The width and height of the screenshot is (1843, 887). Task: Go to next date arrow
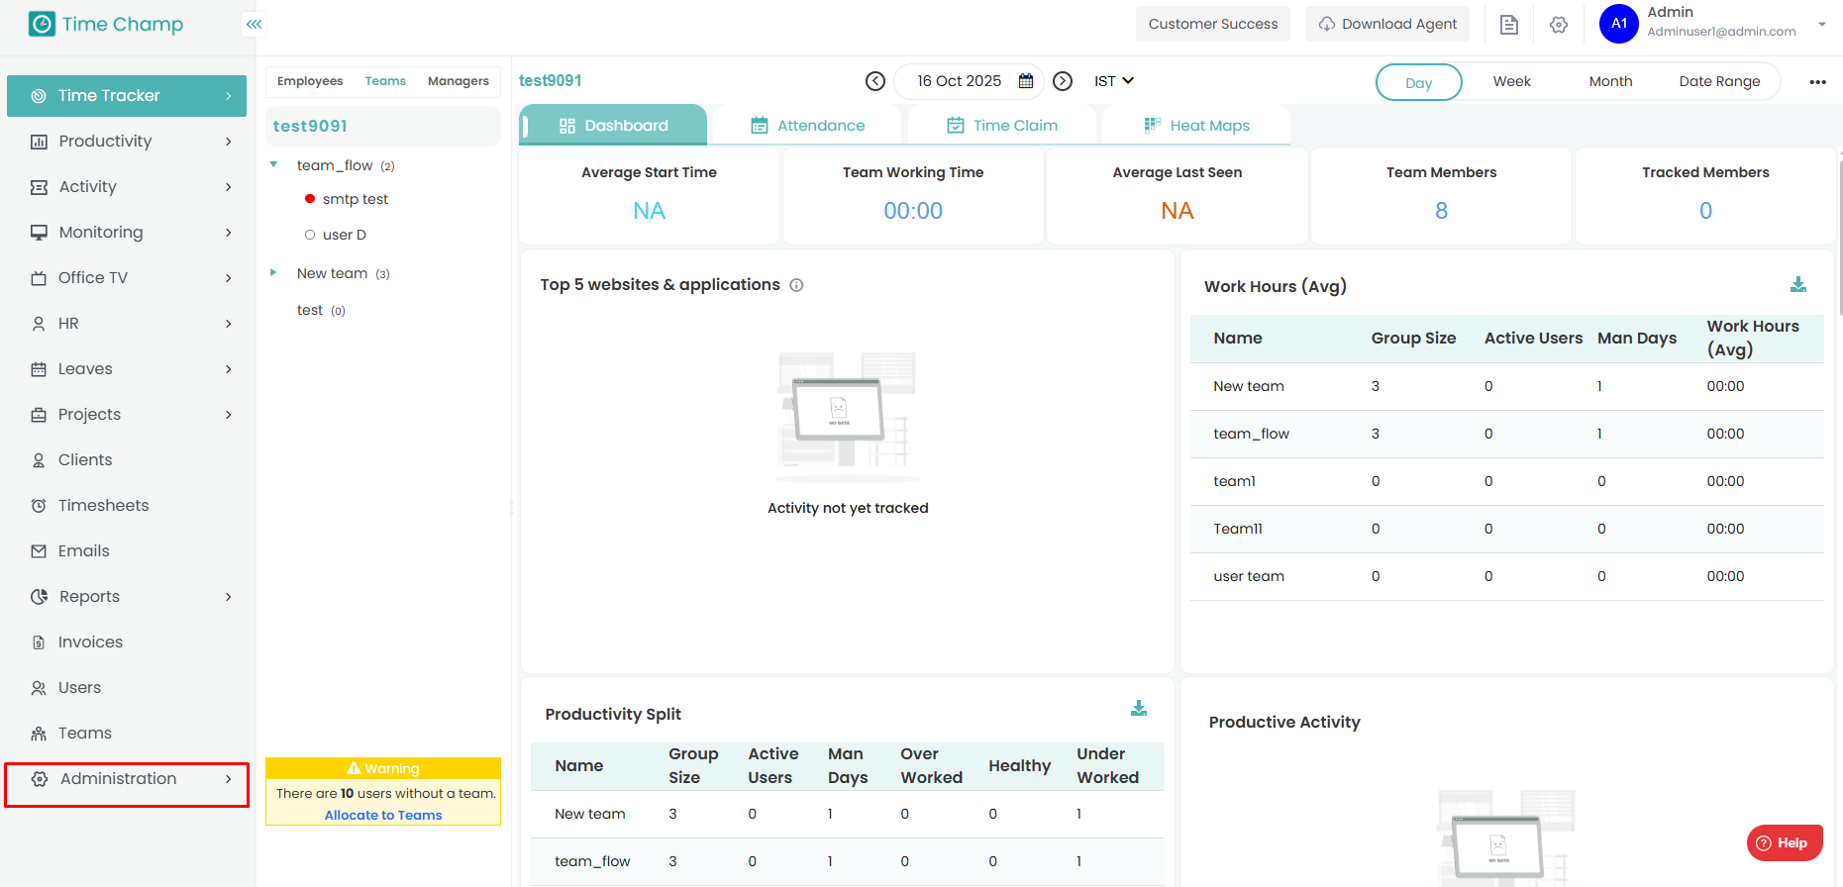pyautogui.click(x=1063, y=81)
